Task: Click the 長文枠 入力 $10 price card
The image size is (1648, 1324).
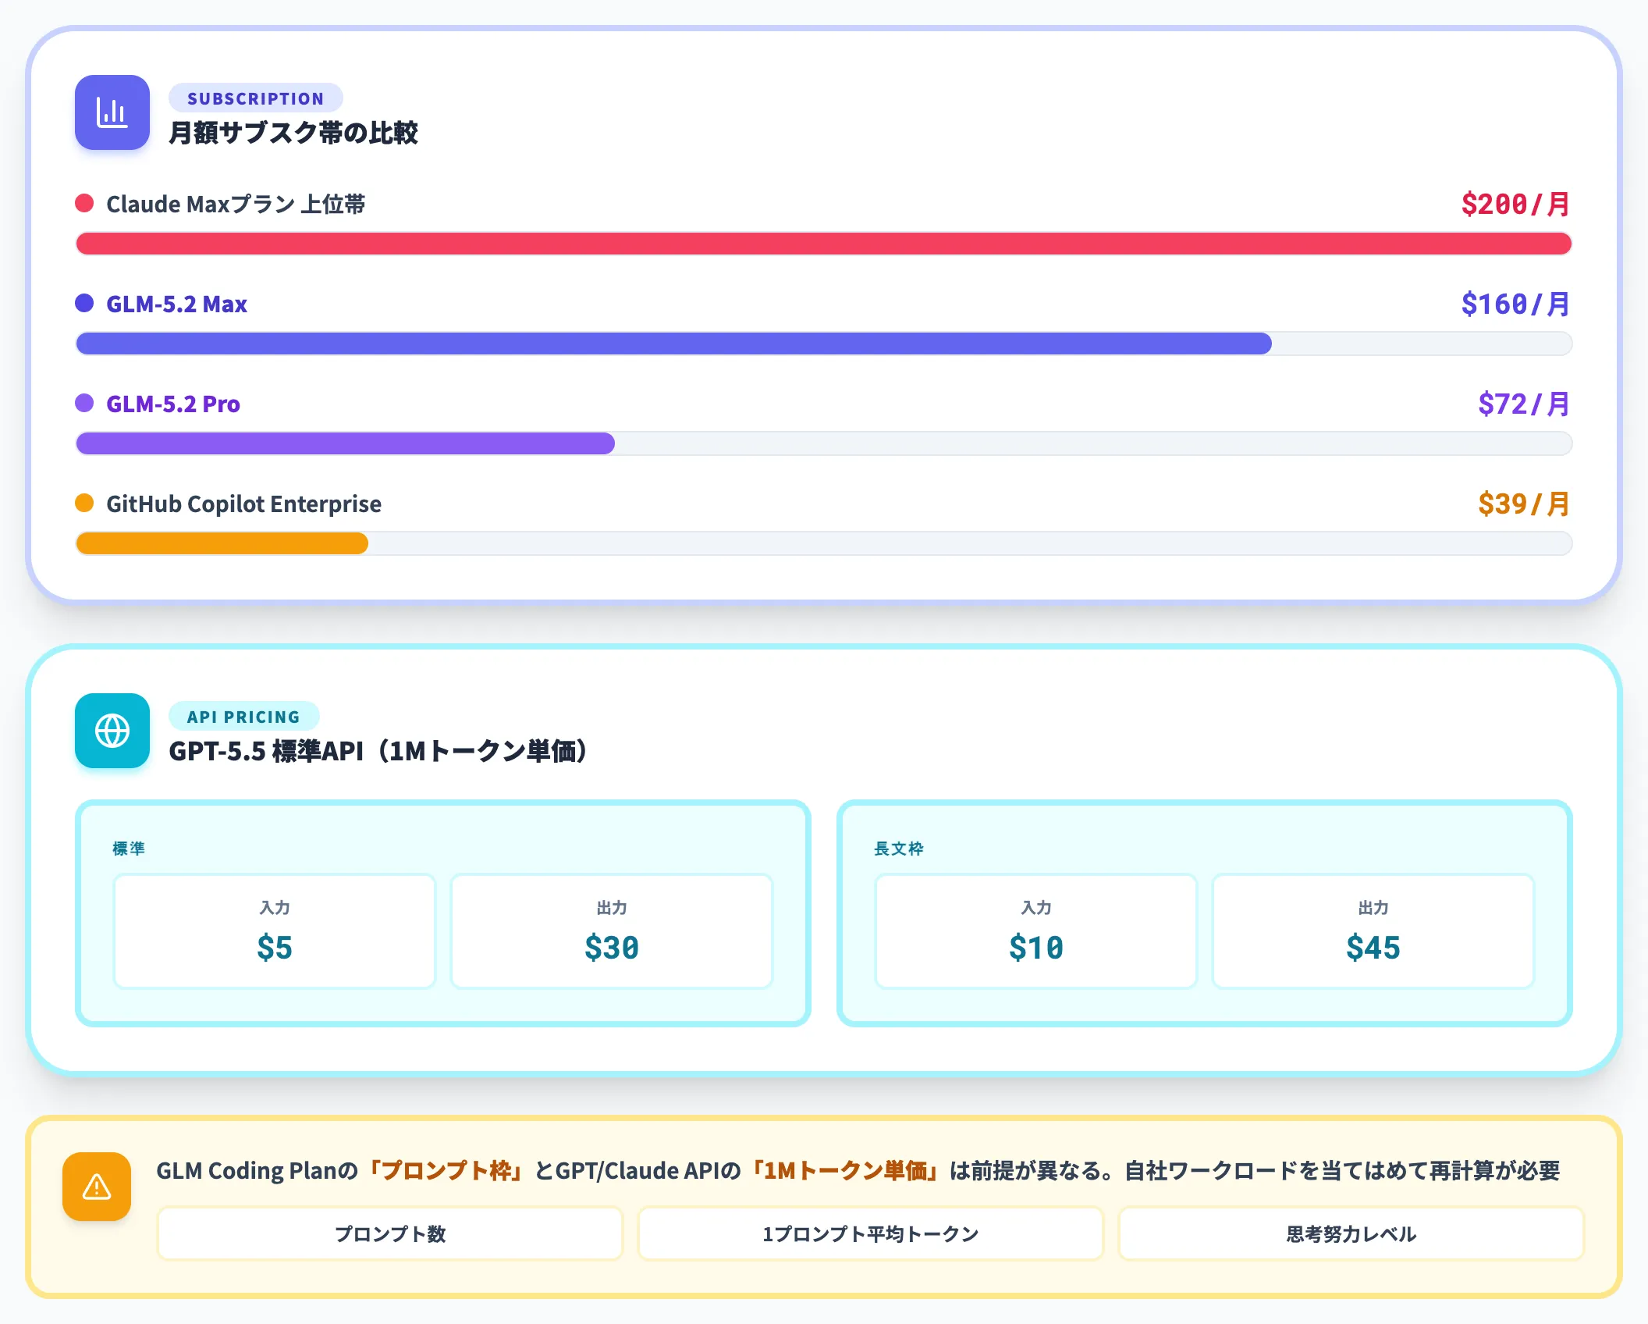Action: click(1036, 931)
